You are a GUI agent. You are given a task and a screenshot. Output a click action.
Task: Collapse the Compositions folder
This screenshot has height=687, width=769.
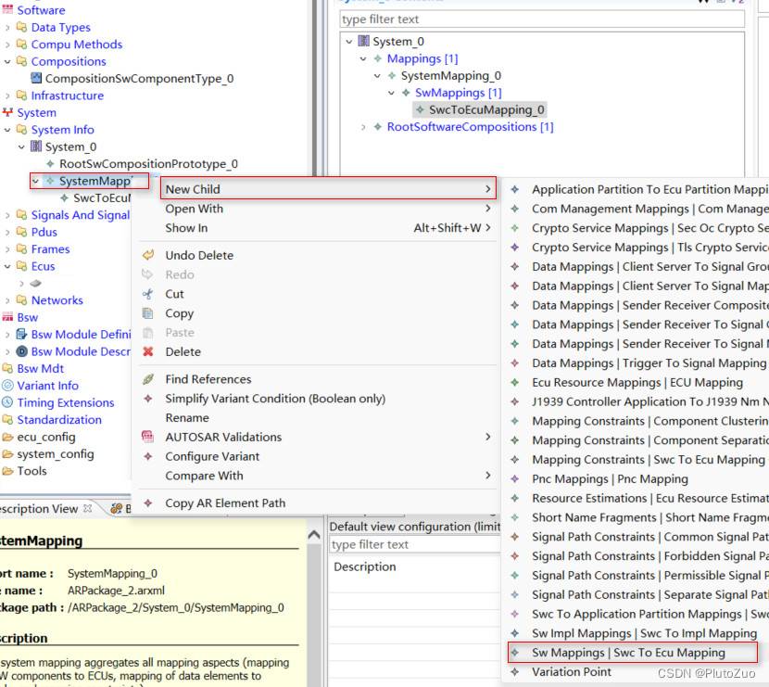(x=7, y=61)
